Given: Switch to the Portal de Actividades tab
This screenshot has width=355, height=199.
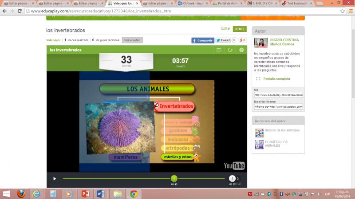Looking at the screenshot, I should coord(227,4).
